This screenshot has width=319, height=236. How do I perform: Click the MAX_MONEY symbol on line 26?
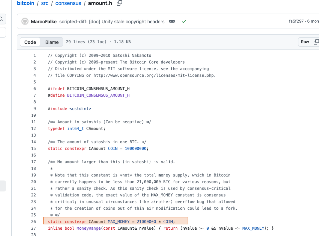(119, 222)
